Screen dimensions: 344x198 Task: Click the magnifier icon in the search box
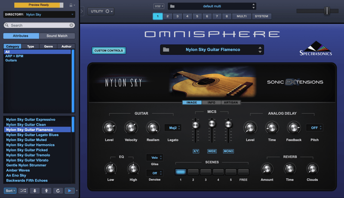pos(7,25)
